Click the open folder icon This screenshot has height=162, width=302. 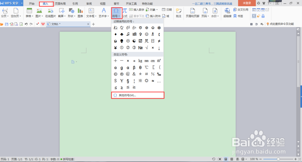click(2, 24)
